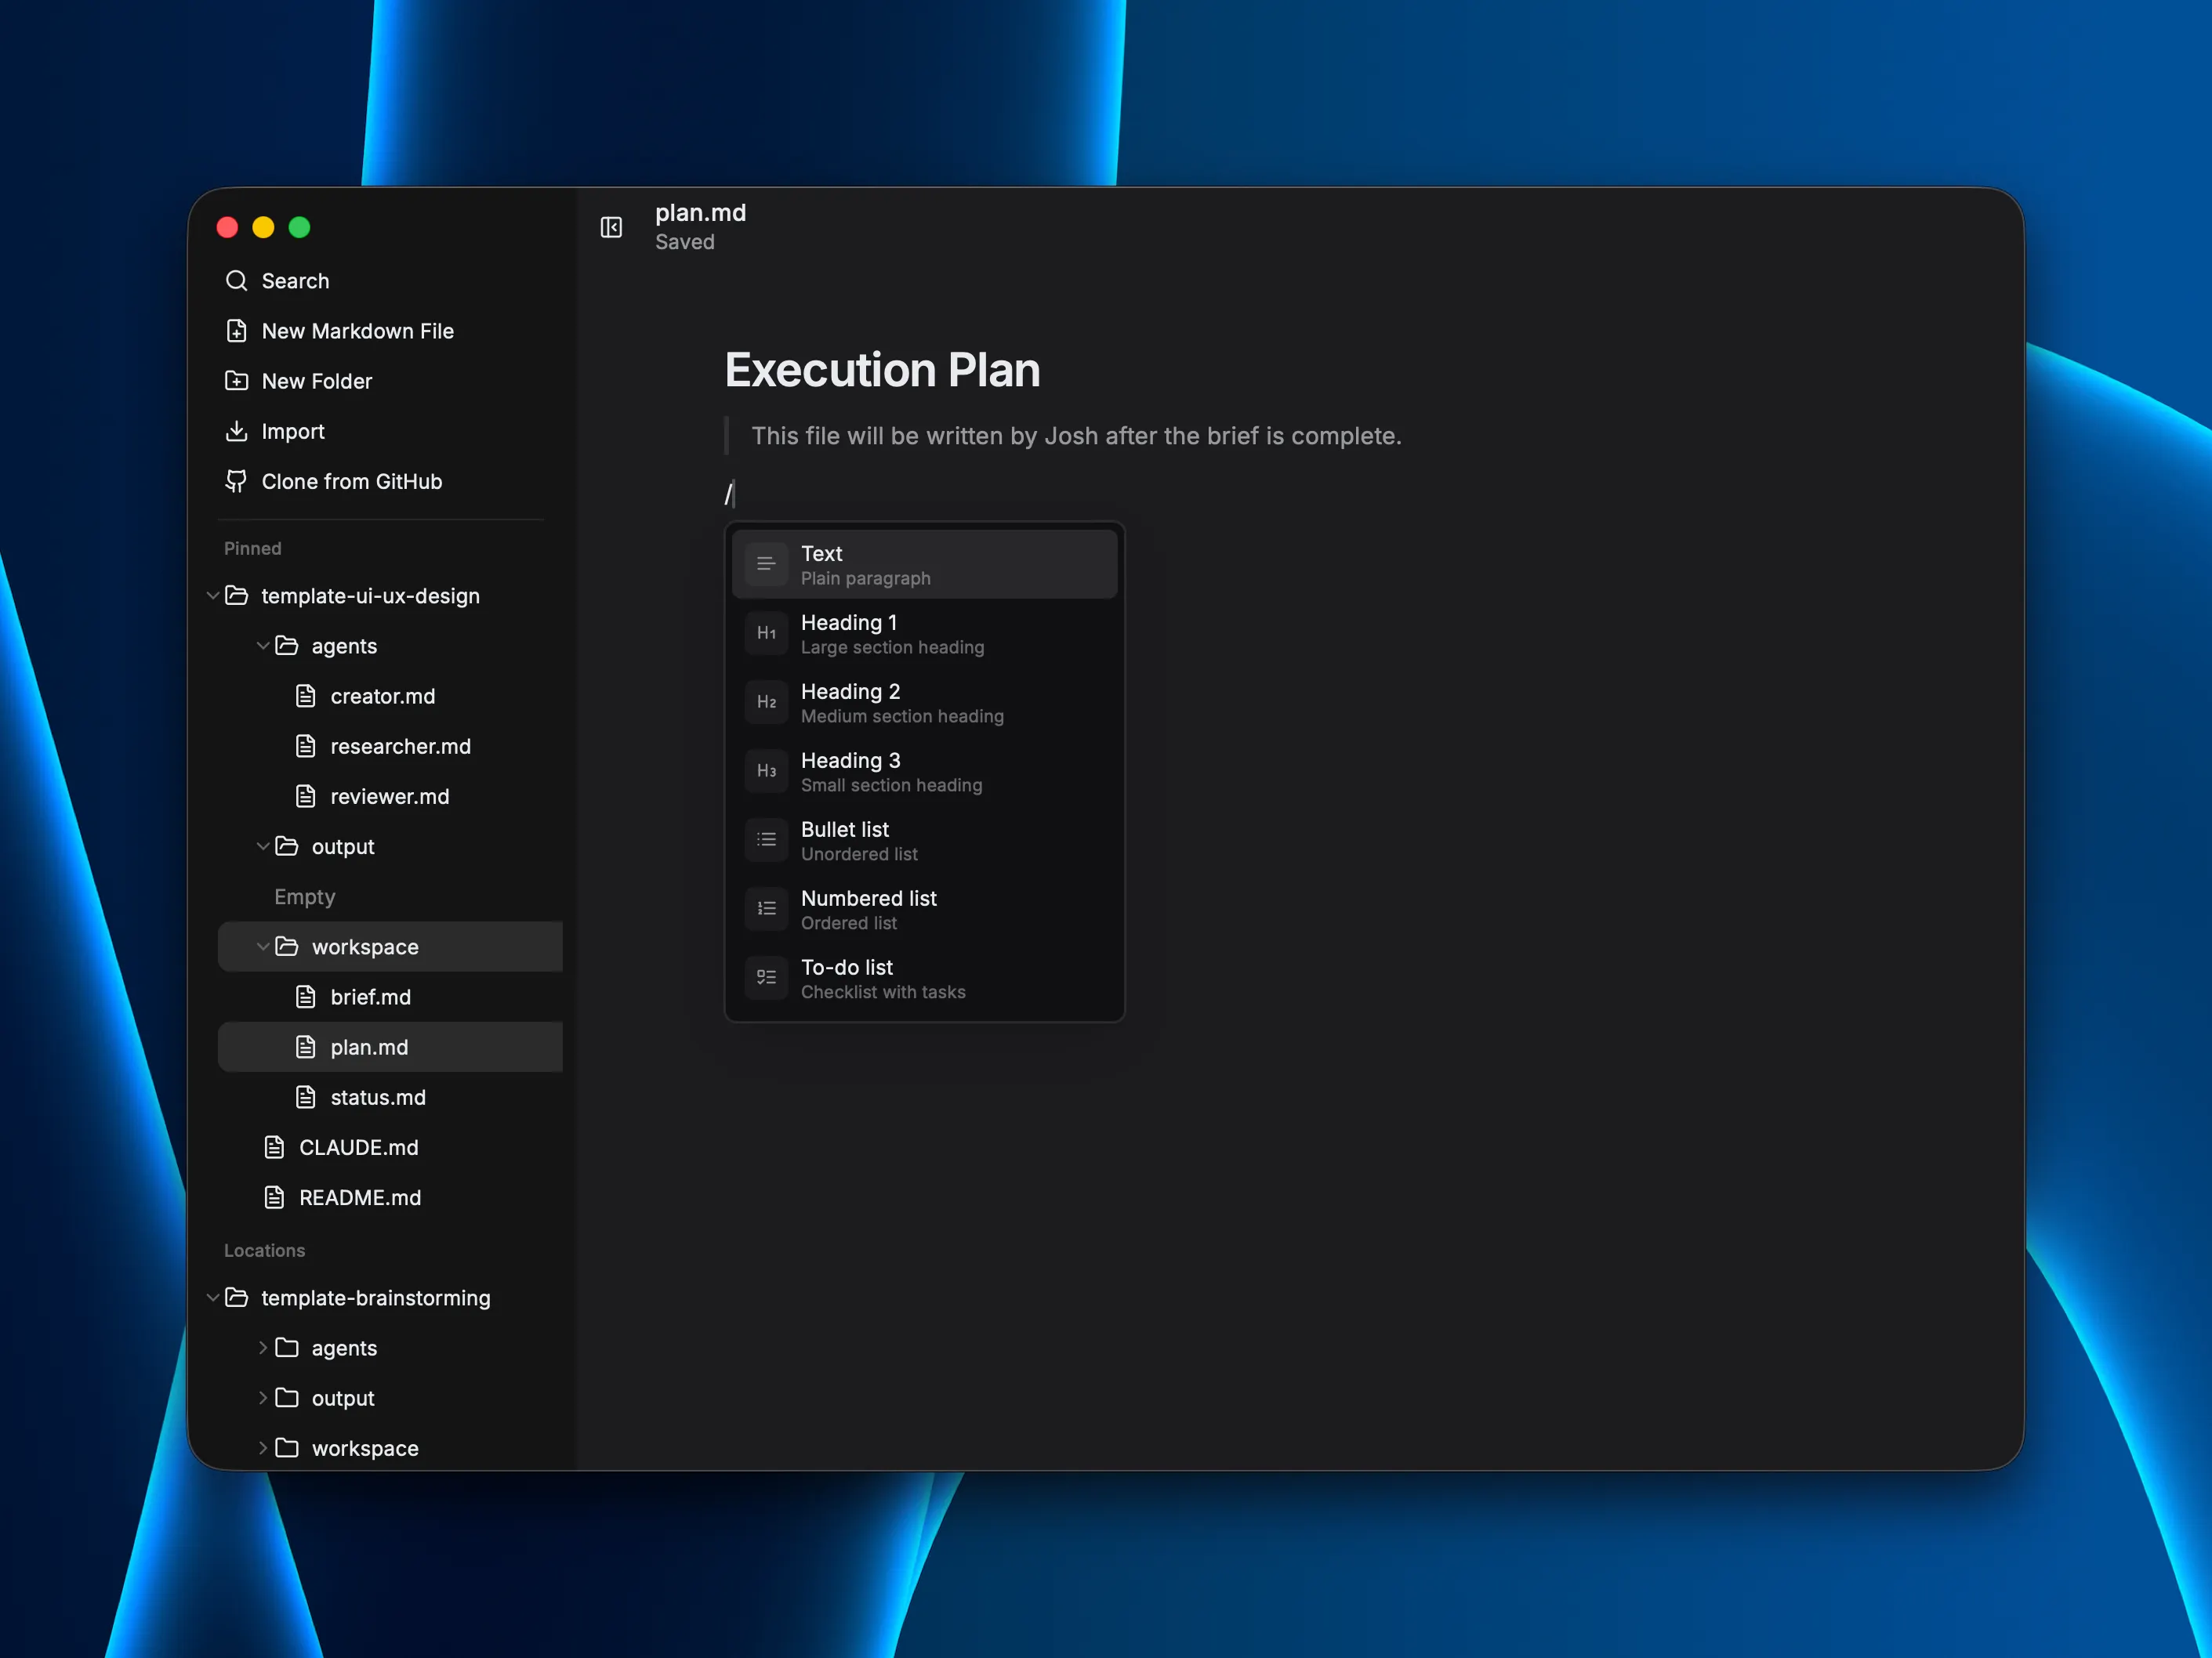The width and height of the screenshot is (2212, 1658).
Task: Expand the brainstorming agents folder chevron
Action: [262, 1347]
